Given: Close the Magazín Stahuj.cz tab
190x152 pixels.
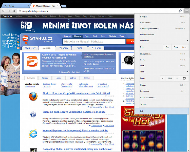Looking at the screenshot, I should tap(58, 6).
